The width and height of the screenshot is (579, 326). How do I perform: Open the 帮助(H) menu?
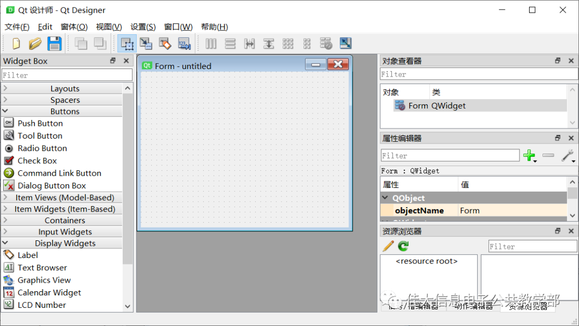coord(214,27)
